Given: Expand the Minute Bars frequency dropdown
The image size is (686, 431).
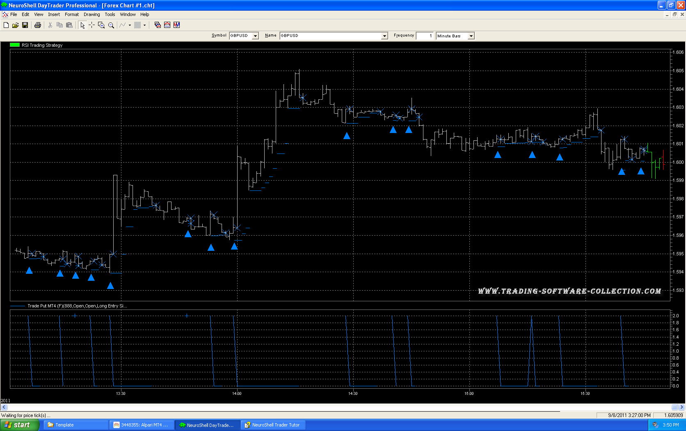Looking at the screenshot, I should (471, 36).
